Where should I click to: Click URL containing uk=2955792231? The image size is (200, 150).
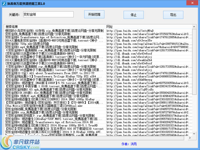[x=149, y=119]
